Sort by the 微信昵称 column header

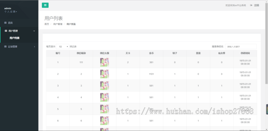click(x=81, y=53)
